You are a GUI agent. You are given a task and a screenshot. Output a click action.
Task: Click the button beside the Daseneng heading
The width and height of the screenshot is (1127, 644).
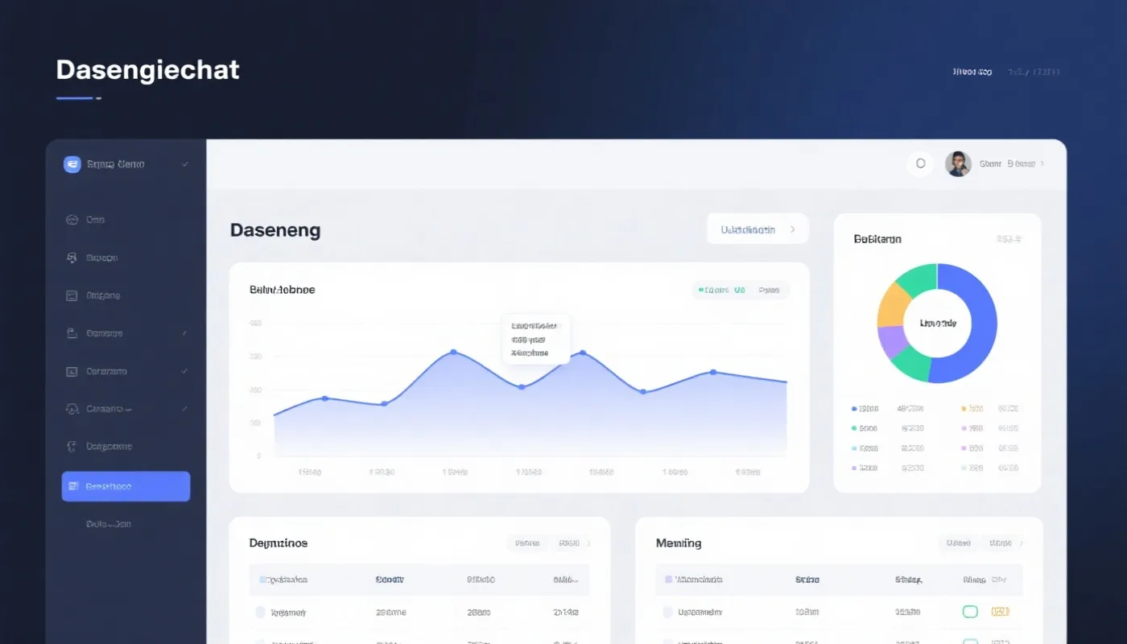point(757,229)
